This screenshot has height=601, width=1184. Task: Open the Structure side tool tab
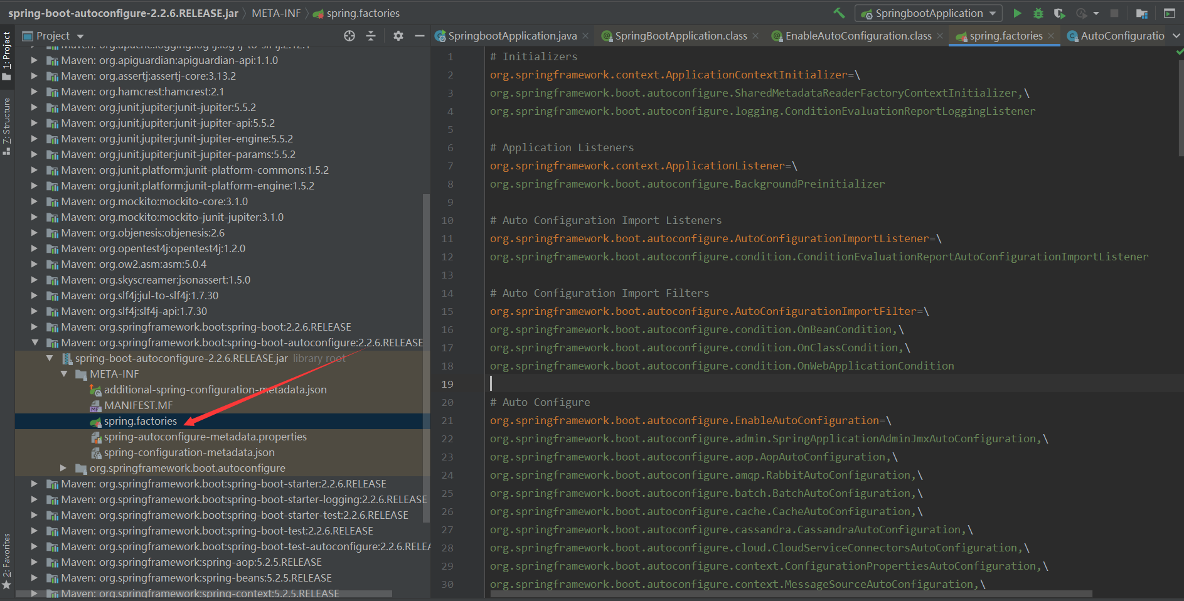coord(7,125)
